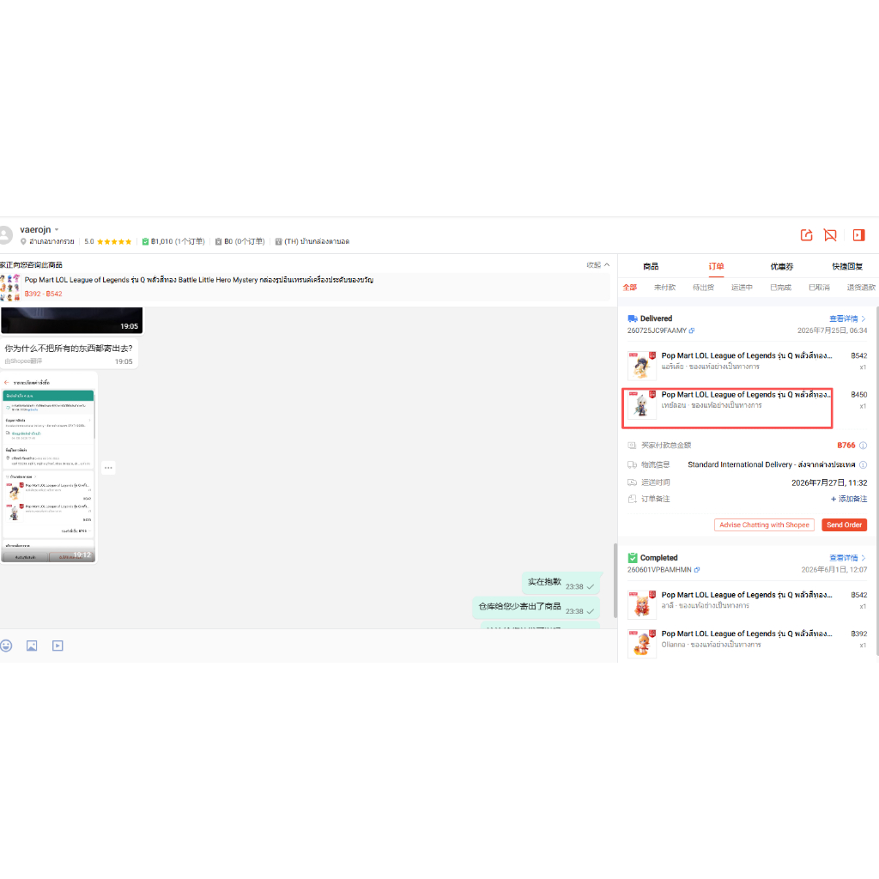
Task: Click the ฿392 Olianna product thumbnail
Action: click(x=642, y=644)
